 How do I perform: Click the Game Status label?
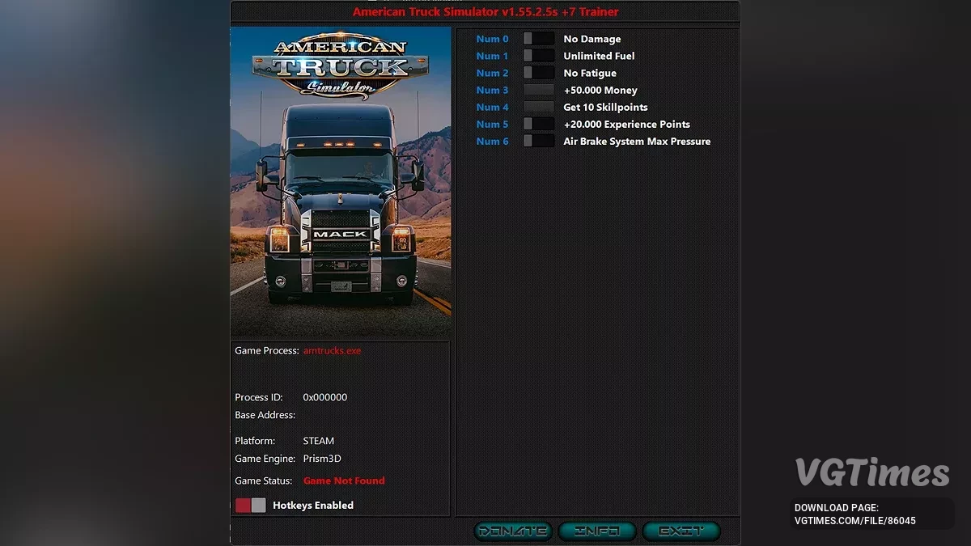coord(264,480)
